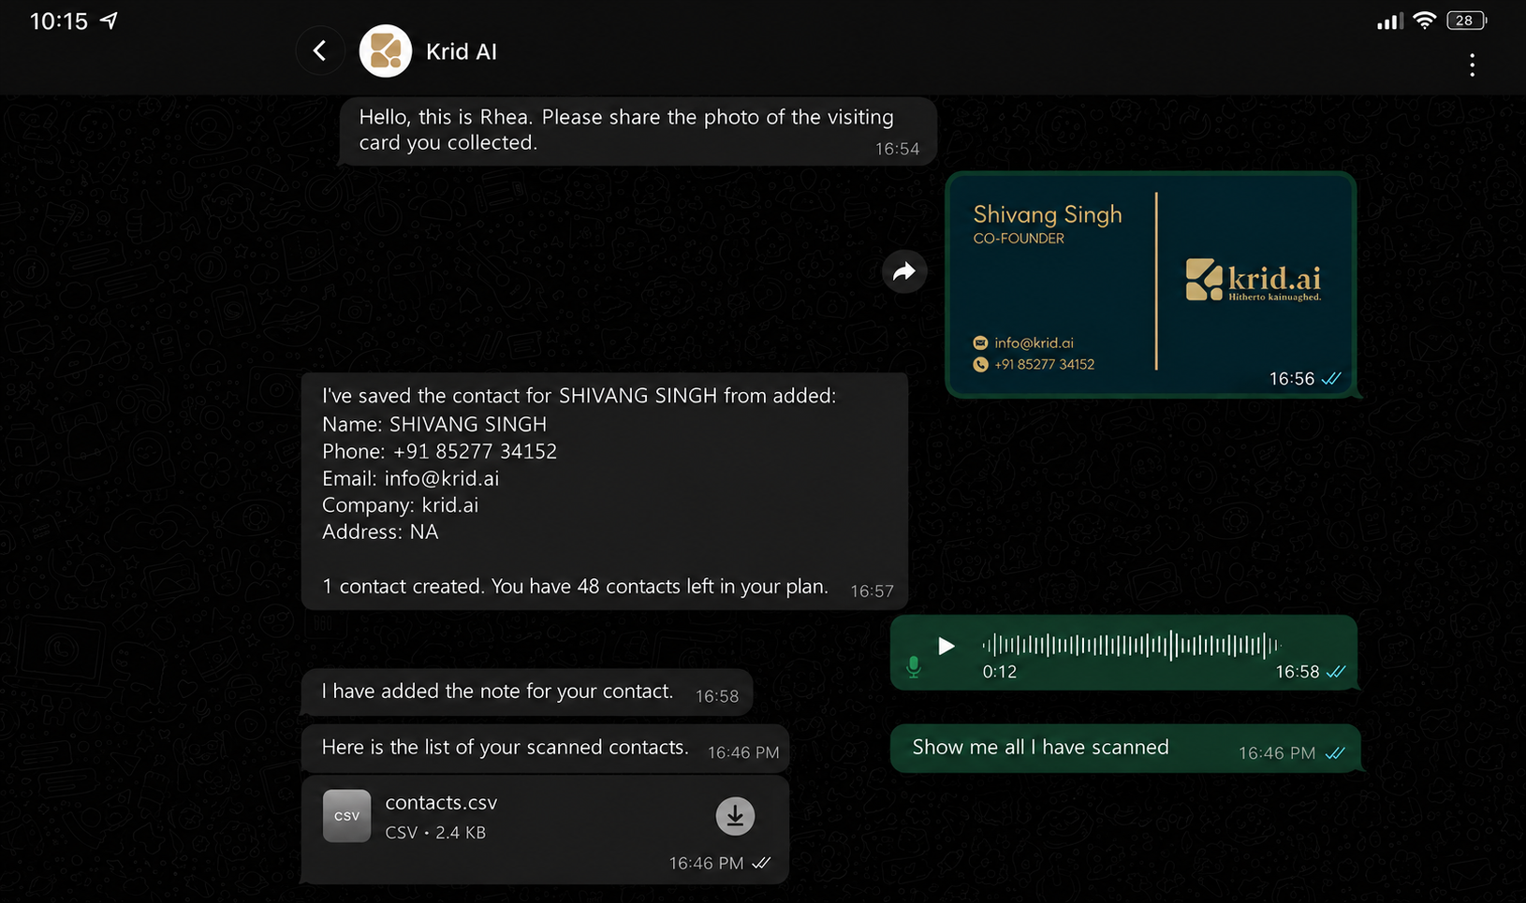Open the three-dot options menu

tap(1472, 65)
